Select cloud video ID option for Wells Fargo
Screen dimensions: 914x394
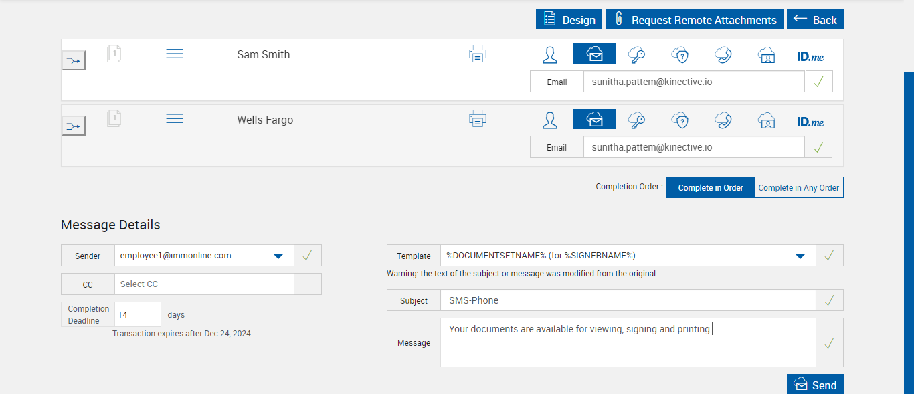766,120
